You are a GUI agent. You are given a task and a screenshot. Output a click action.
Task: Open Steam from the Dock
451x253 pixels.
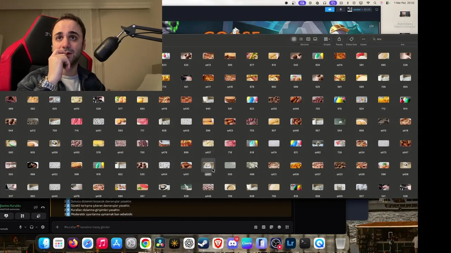click(203, 243)
